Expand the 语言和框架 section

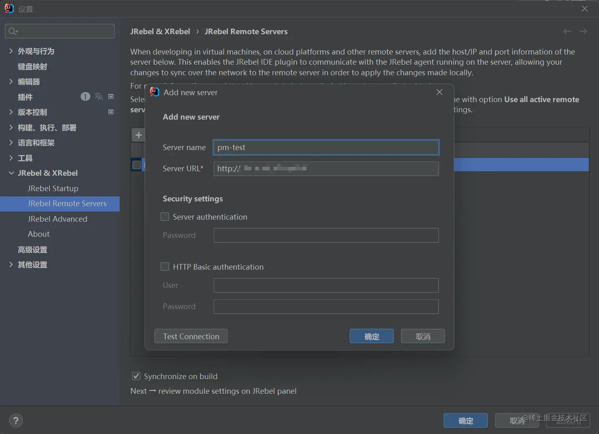pos(11,142)
